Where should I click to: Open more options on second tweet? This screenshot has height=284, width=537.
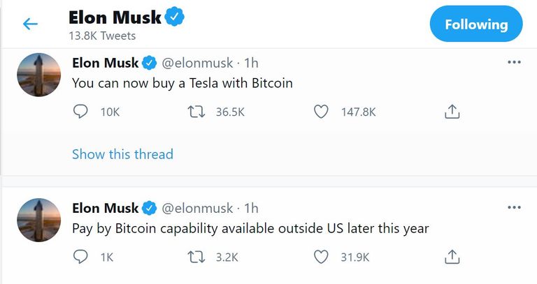(514, 207)
